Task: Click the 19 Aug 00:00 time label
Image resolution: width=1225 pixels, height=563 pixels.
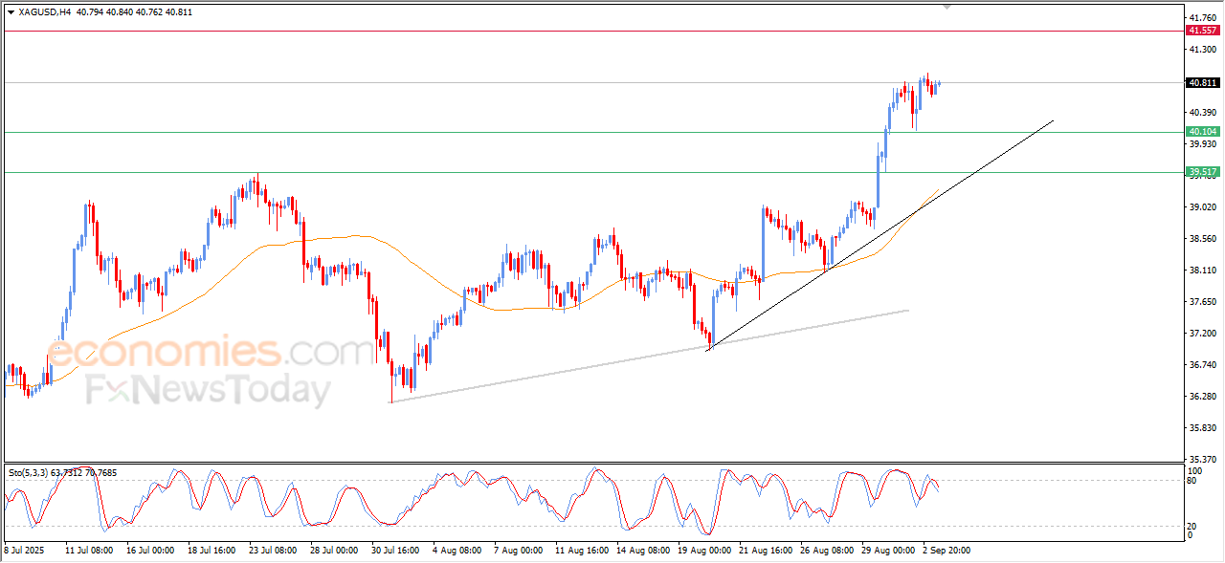Action: (703, 551)
